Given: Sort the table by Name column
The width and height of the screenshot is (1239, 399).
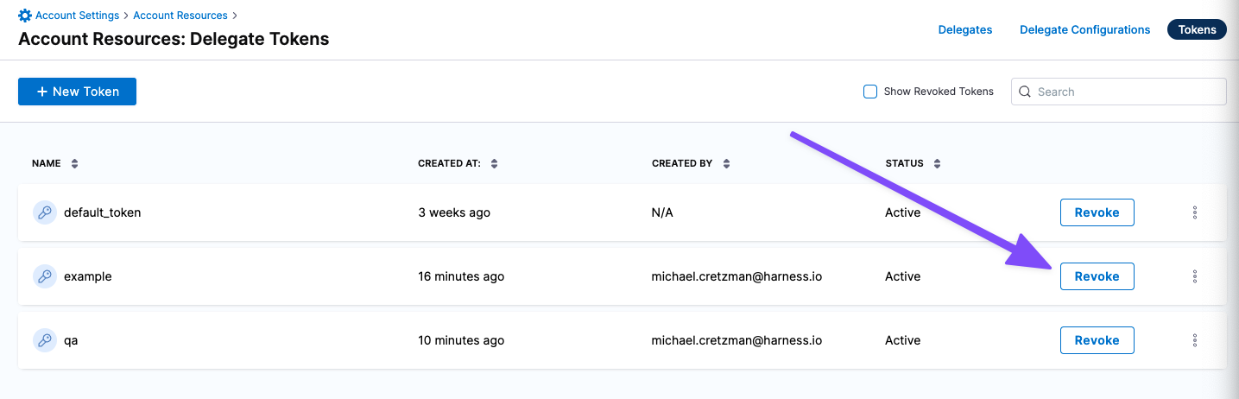Looking at the screenshot, I should [x=74, y=163].
